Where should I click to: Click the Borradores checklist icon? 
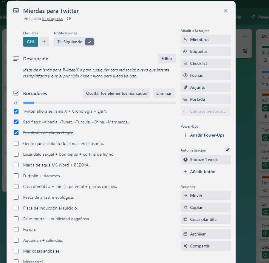(x=16, y=93)
